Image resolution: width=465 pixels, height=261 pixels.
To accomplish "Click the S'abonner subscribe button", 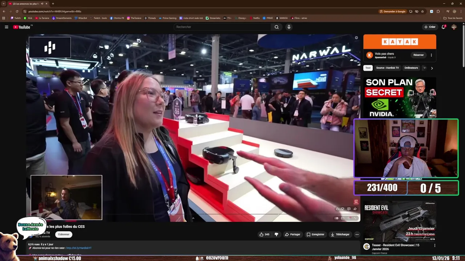I will pyautogui.click(x=64, y=235).
